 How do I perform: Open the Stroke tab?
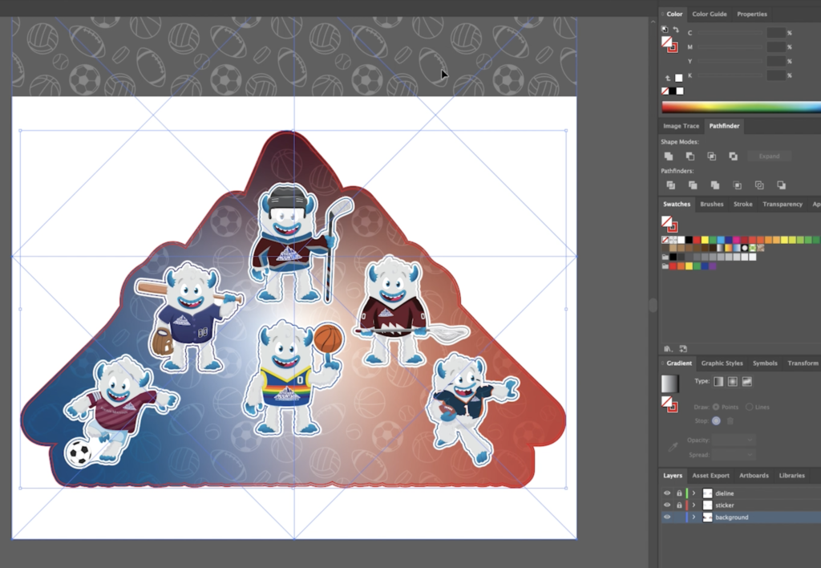pyautogui.click(x=742, y=205)
